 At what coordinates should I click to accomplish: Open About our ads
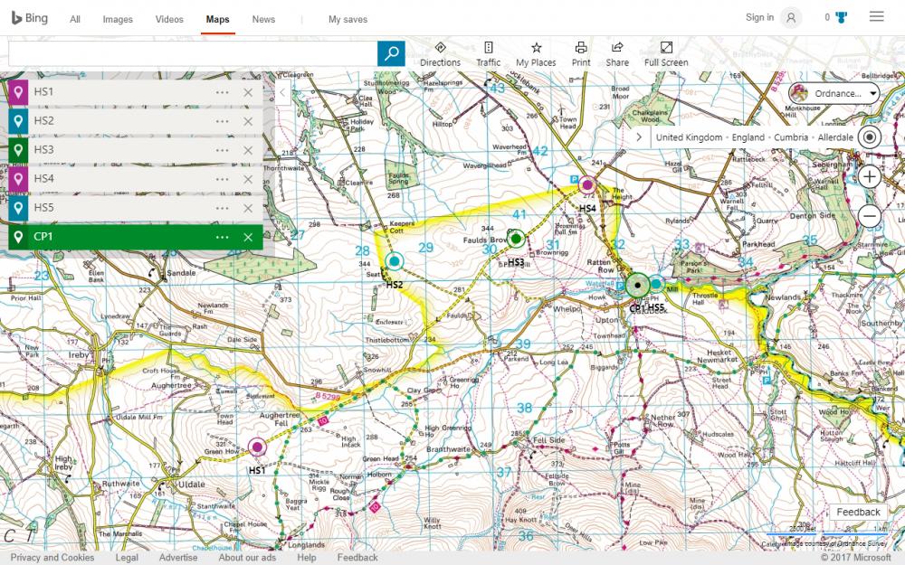(247, 558)
